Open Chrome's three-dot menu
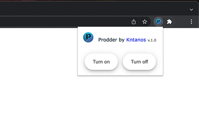This screenshot has height=124, width=199. (x=192, y=22)
